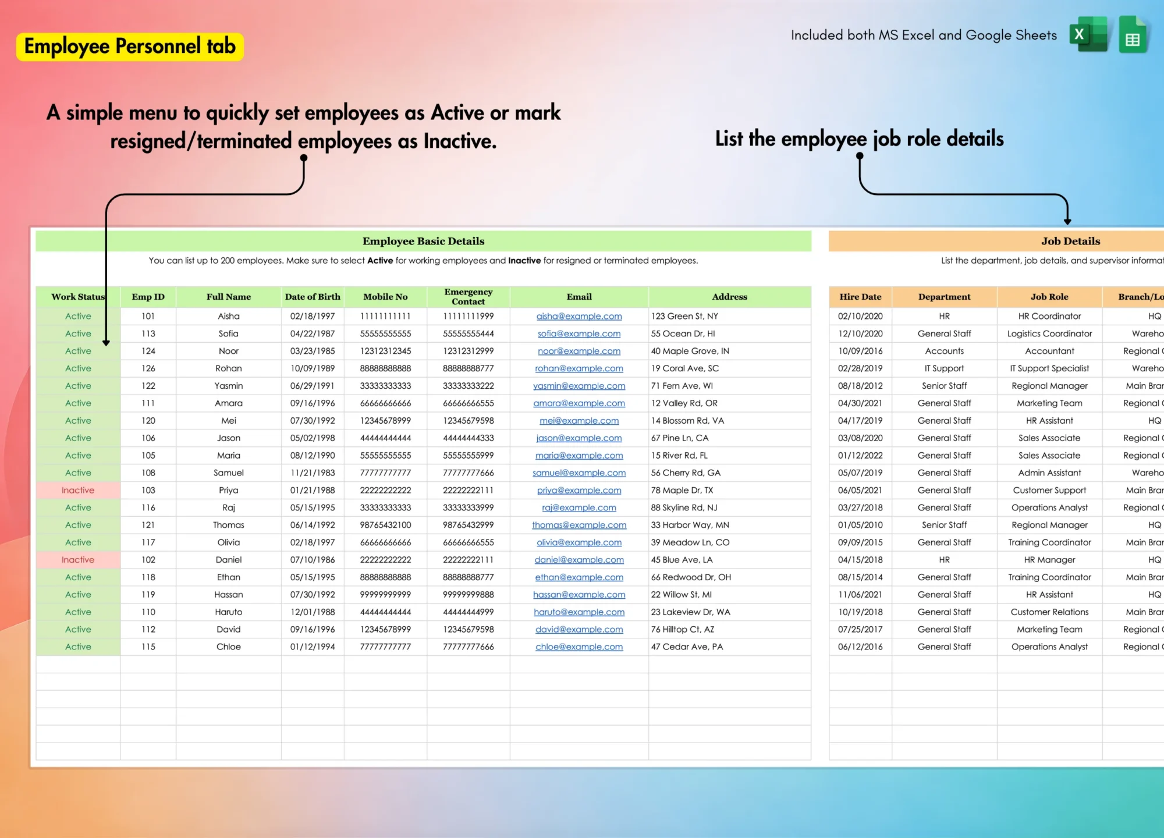Select the Address column header
The image size is (1164, 838).
[730, 297]
